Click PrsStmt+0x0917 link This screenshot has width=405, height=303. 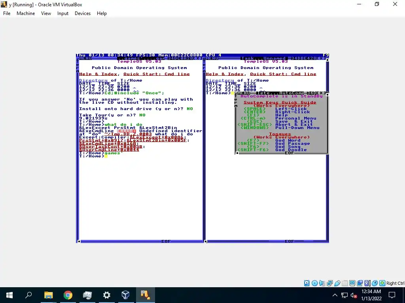click(101, 140)
